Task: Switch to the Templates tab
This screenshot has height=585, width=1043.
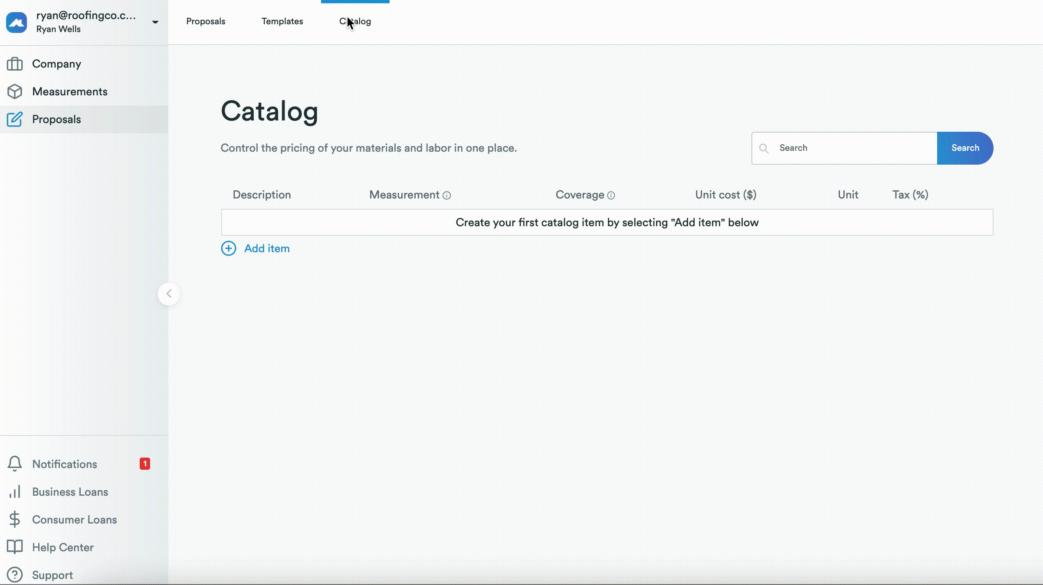Action: point(282,21)
